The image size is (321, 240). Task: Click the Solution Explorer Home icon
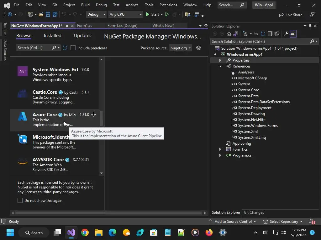(229, 34)
